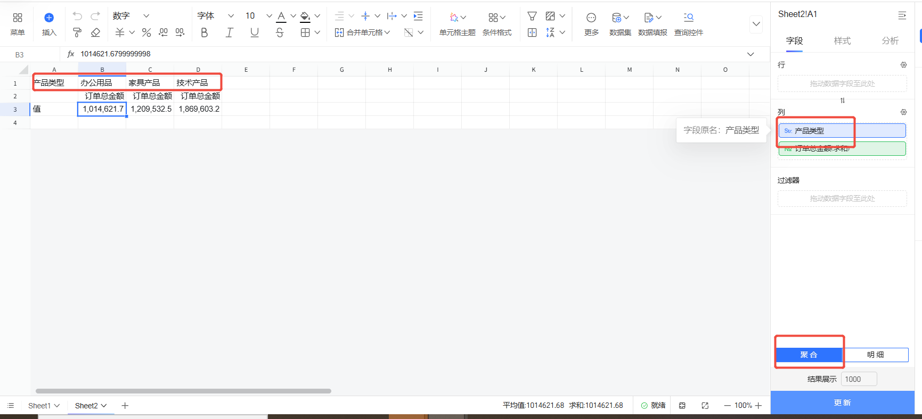Screen dimensions: 922x419
Task: Toggle italic formatting
Action: click(x=229, y=33)
